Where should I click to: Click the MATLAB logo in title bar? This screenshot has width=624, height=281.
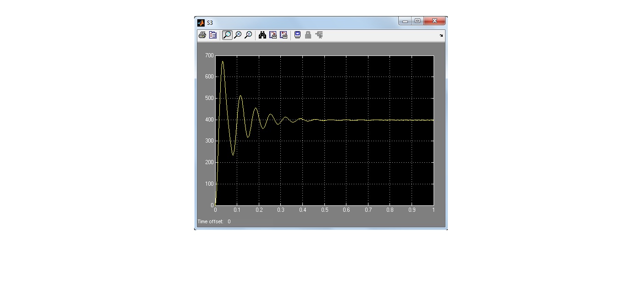pos(201,22)
